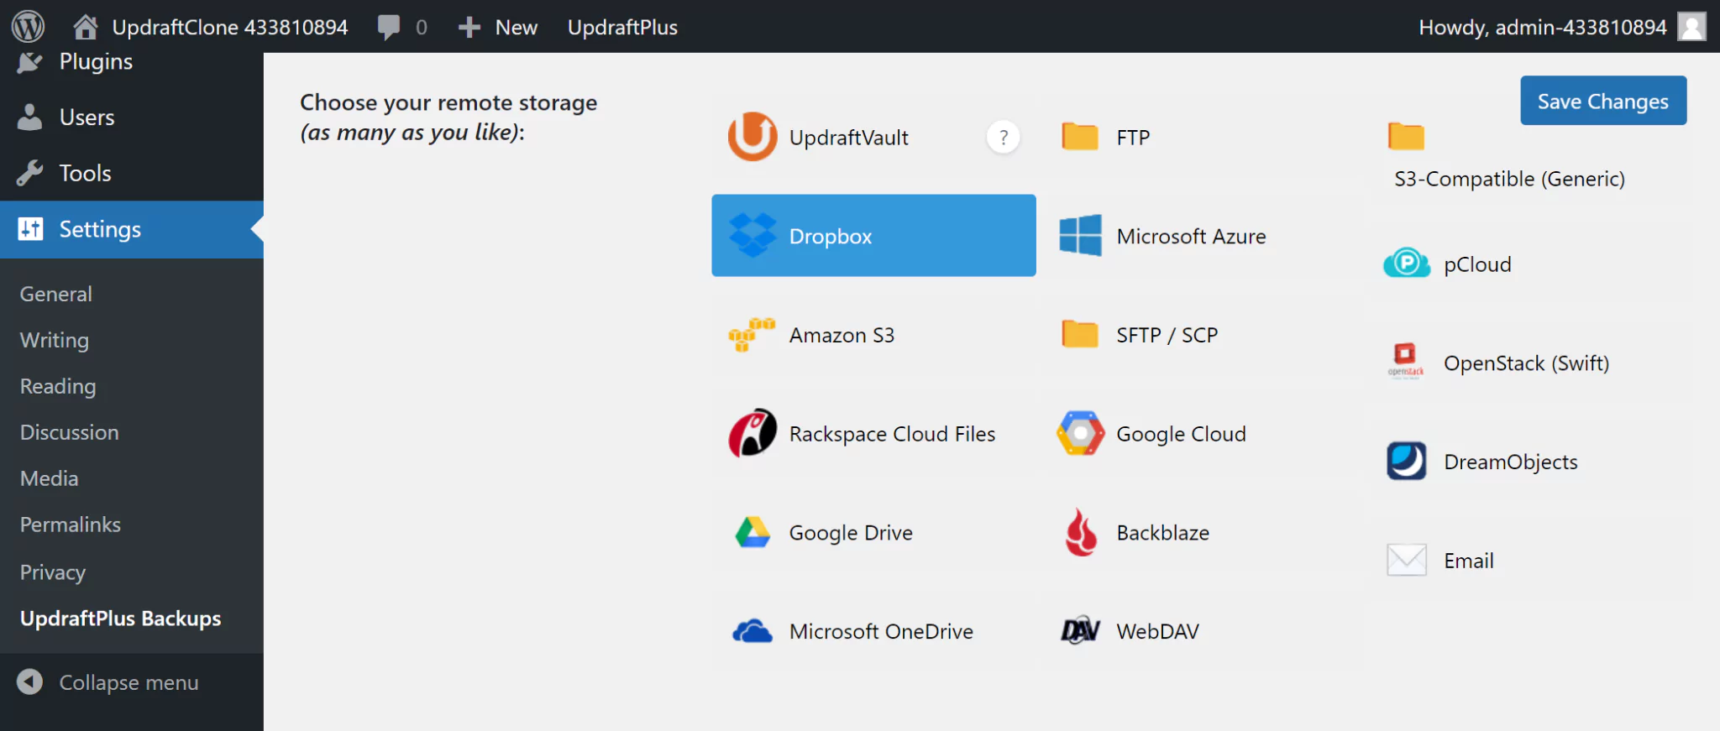
Task: Select S3-Compatible (Generic) label text
Action: pos(1509,179)
